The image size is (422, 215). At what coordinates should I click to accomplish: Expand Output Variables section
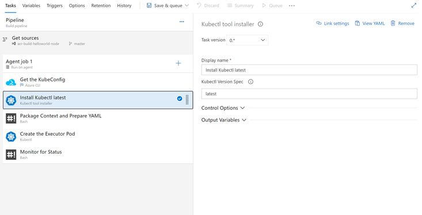tap(223, 120)
